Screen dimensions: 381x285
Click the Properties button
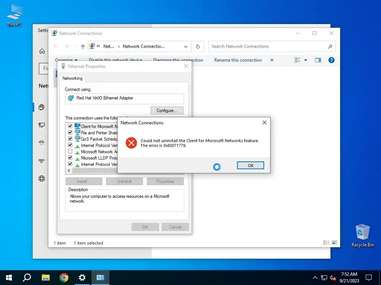click(x=165, y=181)
